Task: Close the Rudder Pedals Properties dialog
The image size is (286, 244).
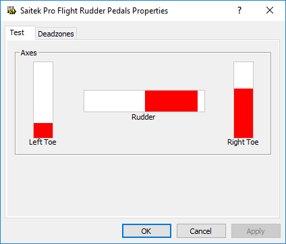Action: tap(270, 10)
